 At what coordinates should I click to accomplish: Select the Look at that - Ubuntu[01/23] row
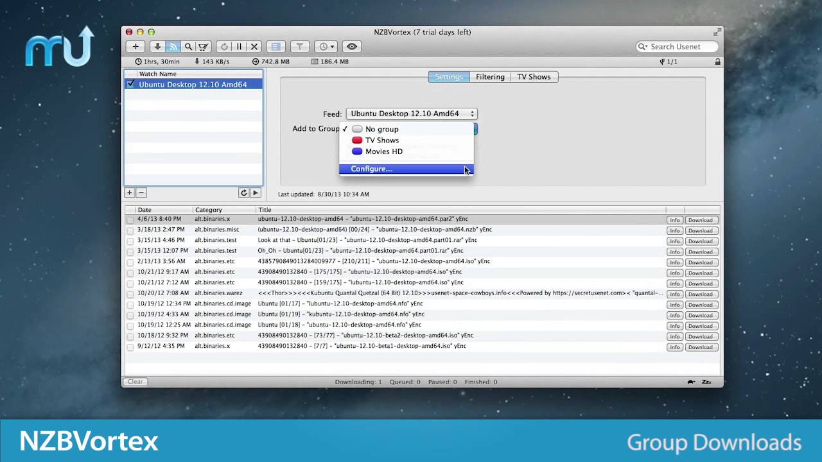point(422,240)
